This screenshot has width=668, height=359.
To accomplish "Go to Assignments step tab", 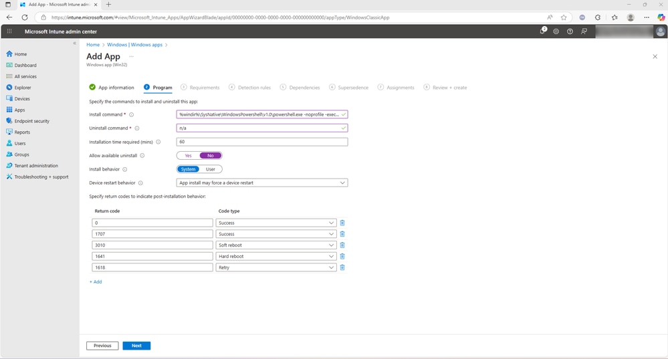I will (x=396, y=88).
